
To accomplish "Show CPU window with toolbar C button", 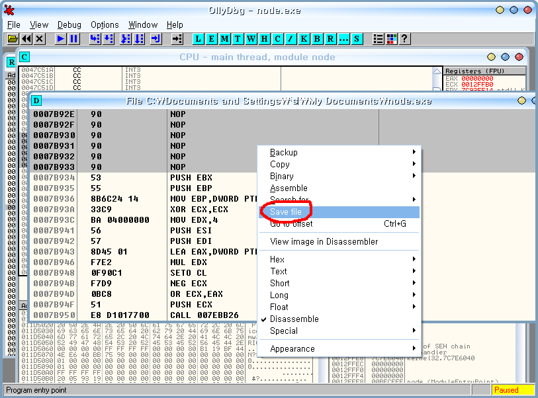I will 277,39.
